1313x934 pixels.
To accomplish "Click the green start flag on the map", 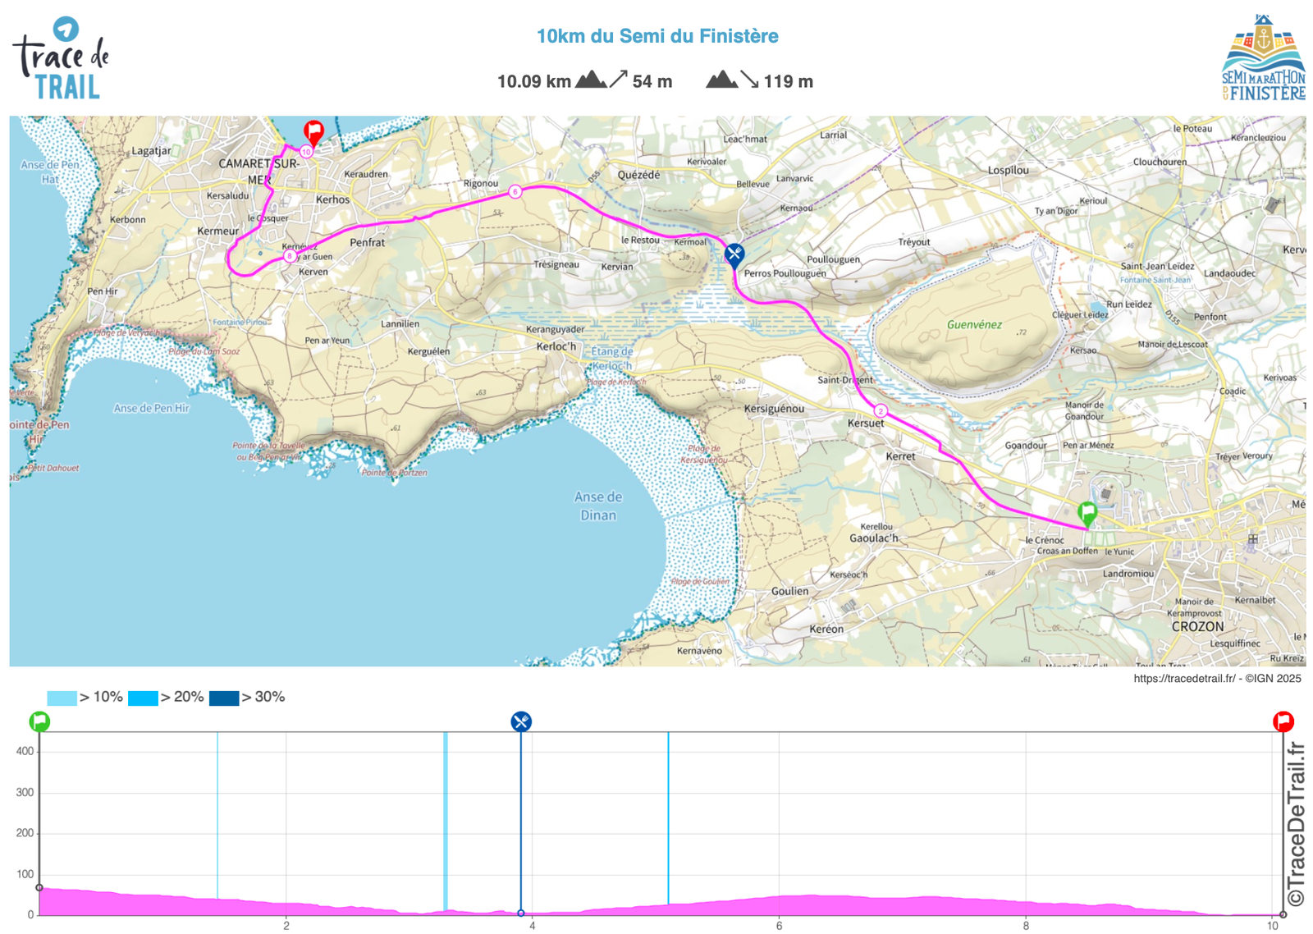I will [x=1087, y=514].
